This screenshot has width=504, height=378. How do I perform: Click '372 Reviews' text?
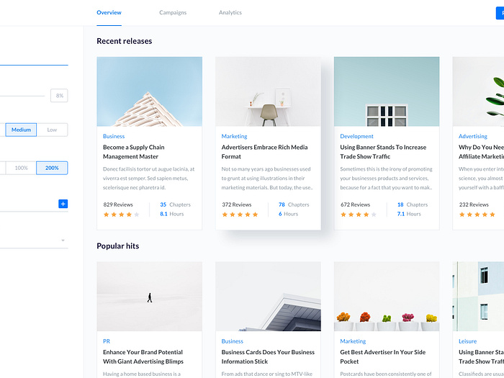(x=237, y=204)
